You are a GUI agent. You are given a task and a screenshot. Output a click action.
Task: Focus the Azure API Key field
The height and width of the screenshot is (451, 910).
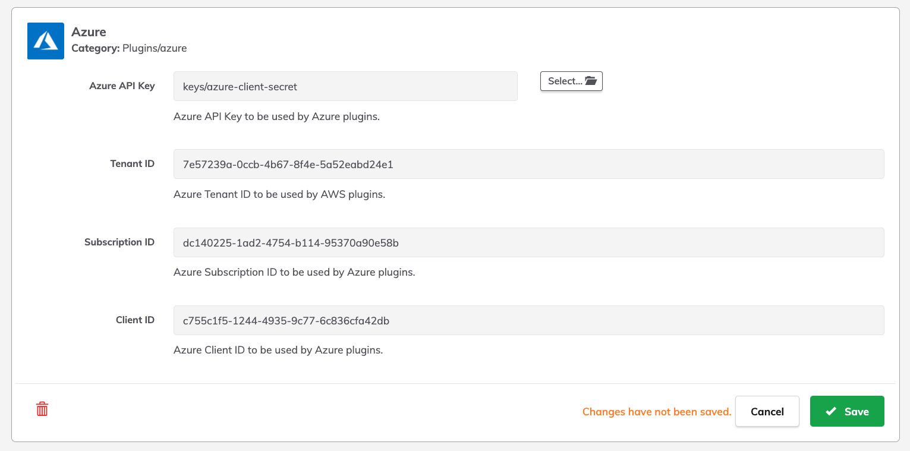(x=345, y=86)
